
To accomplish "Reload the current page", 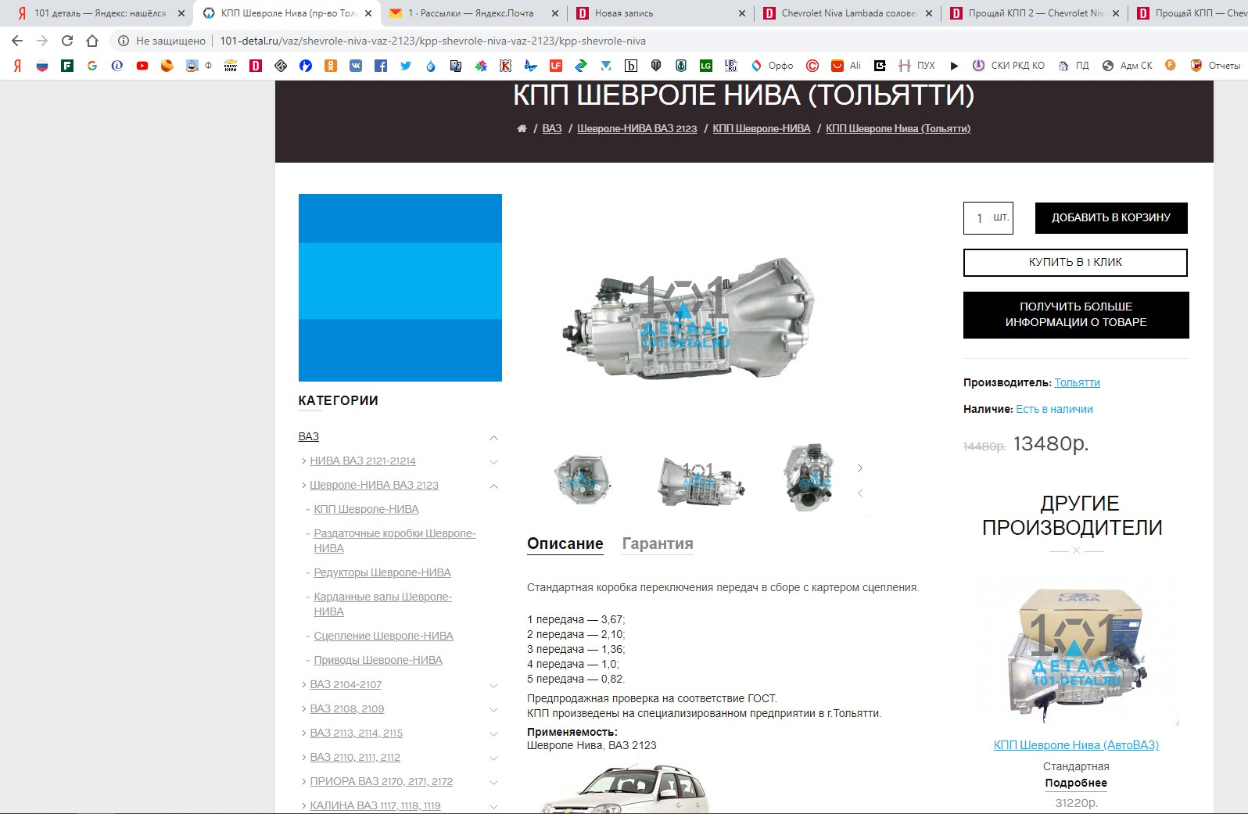I will 67,41.
